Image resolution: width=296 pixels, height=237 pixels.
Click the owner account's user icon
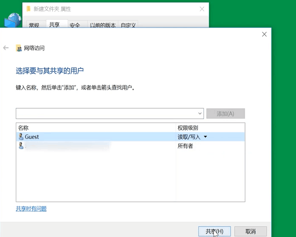[21, 146]
